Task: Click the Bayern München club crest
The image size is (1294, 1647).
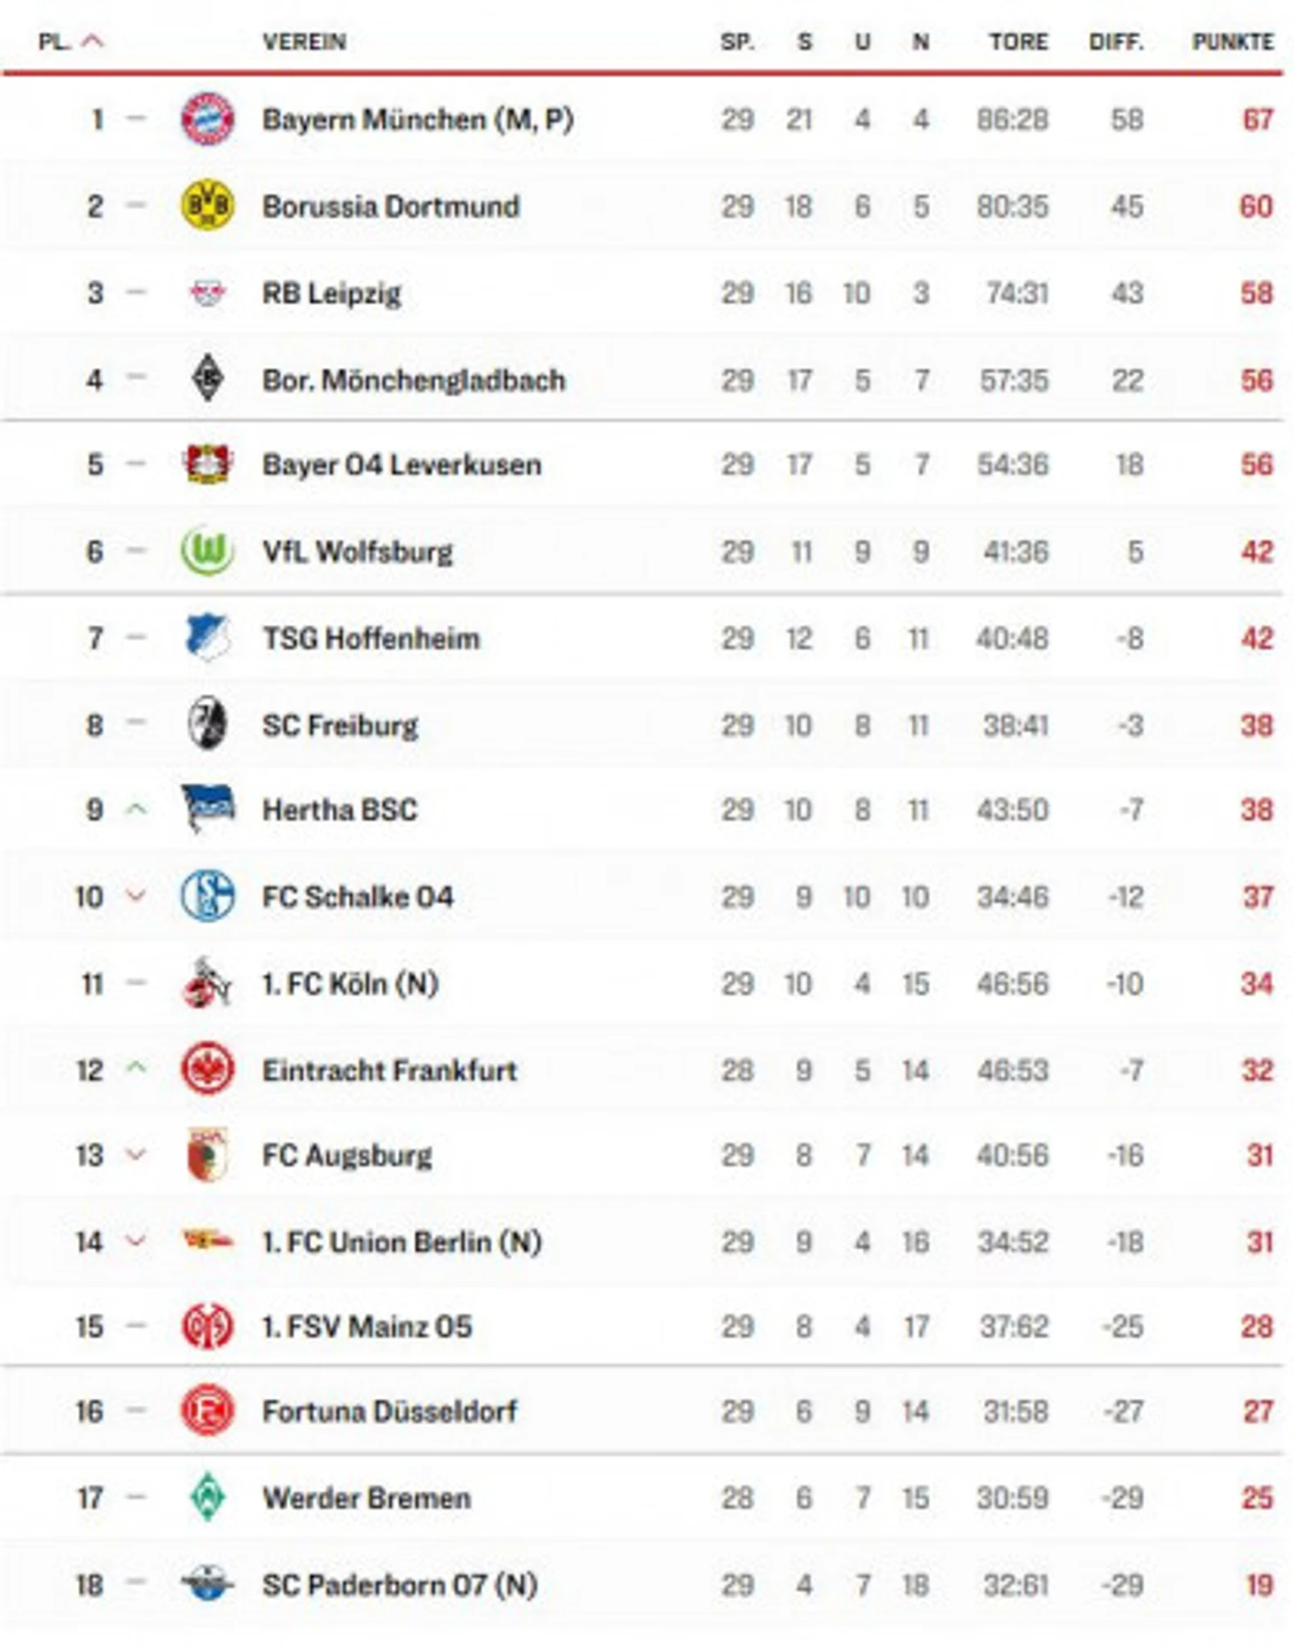Action: click(207, 119)
